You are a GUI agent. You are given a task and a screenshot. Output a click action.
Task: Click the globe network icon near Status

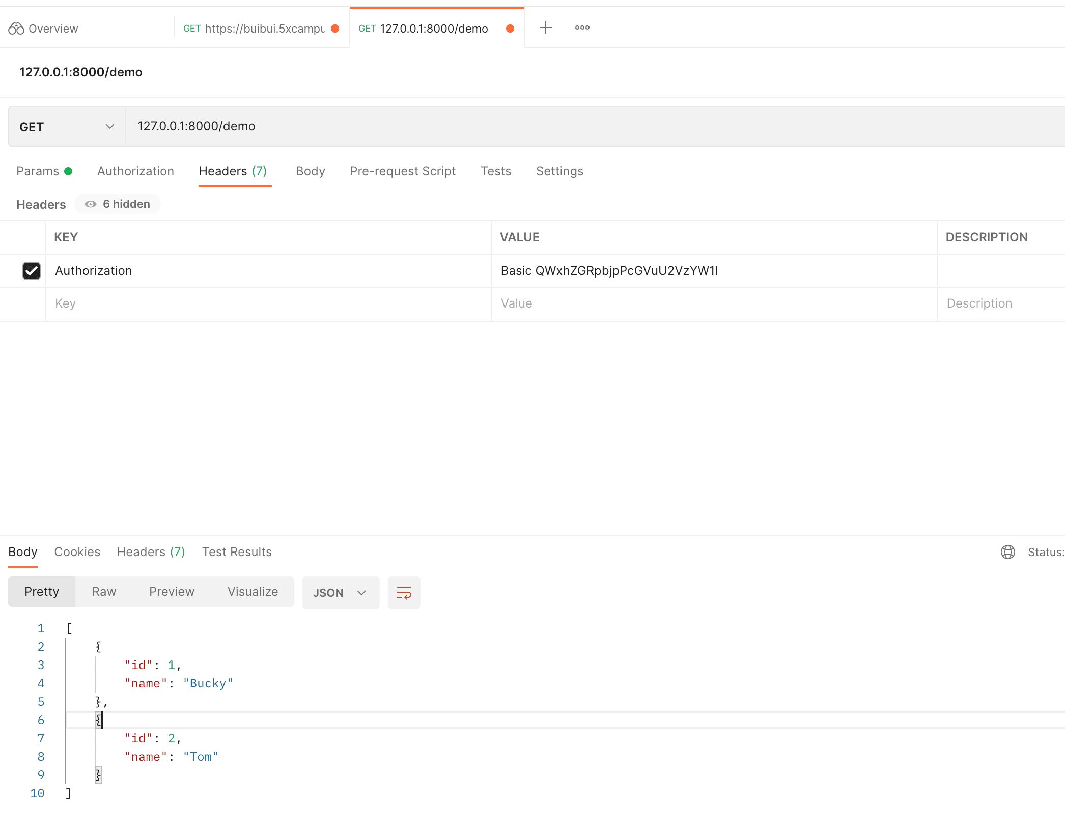tap(1007, 552)
